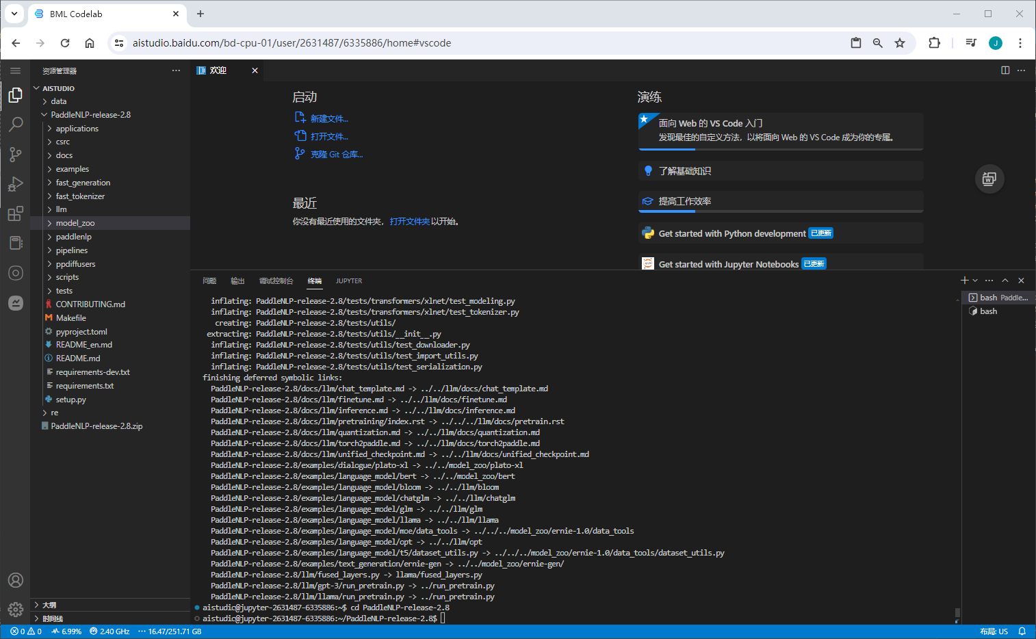Image resolution: width=1036 pixels, height=639 pixels.
Task: Switch to the 问题 problems tab
Action: [x=209, y=281]
